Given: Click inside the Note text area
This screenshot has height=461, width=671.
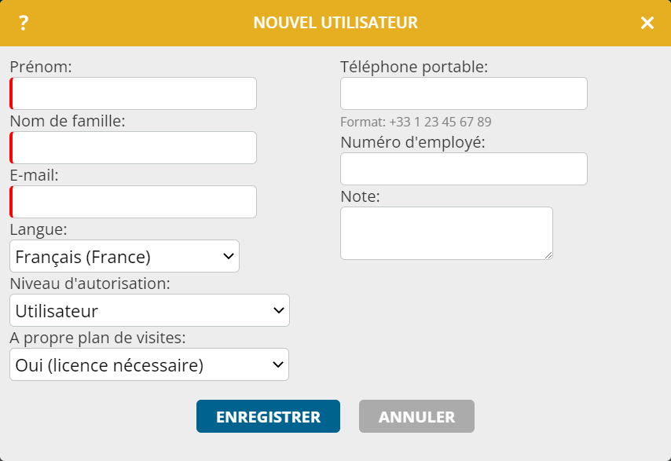Looking at the screenshot, I should pyautogui.click(x=447, y=233).
